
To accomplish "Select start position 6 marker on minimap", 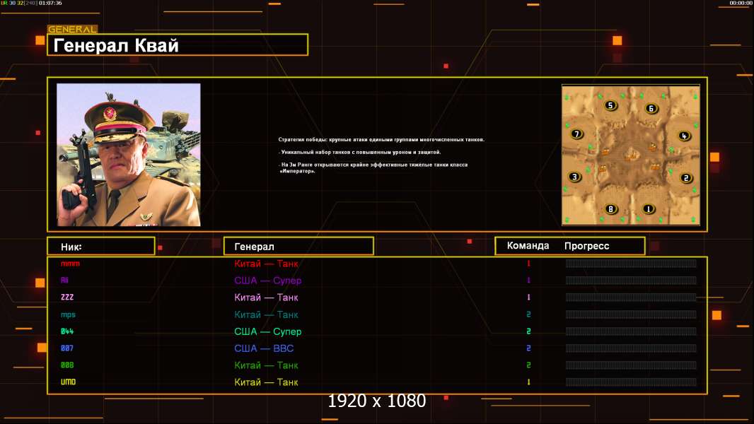I will (651, 109).
